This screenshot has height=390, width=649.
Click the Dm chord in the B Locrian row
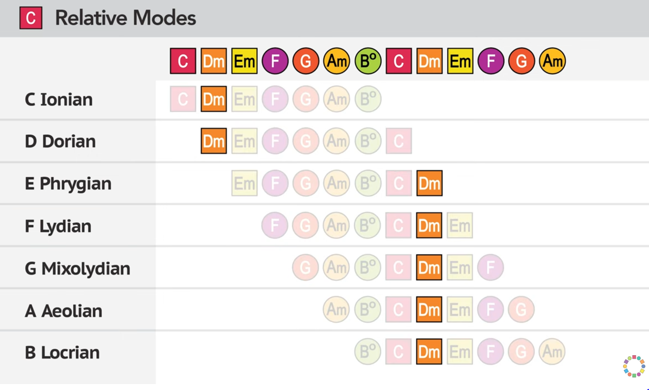point(429,352)
